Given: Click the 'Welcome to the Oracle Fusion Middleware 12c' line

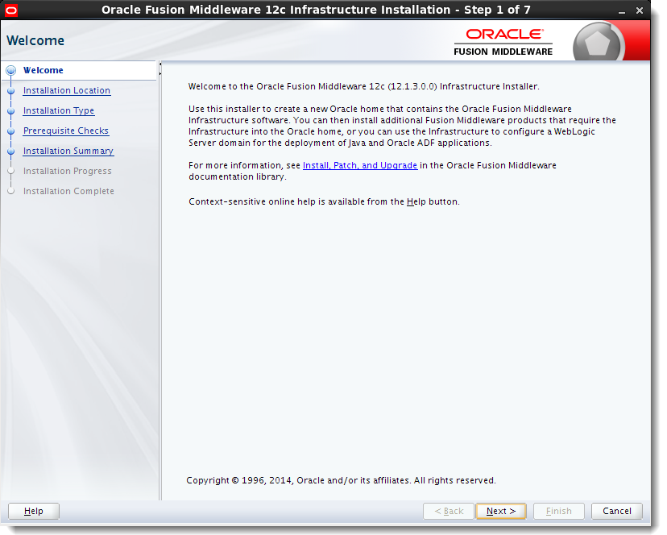Looking at the screenshot, I should point(363,86).
